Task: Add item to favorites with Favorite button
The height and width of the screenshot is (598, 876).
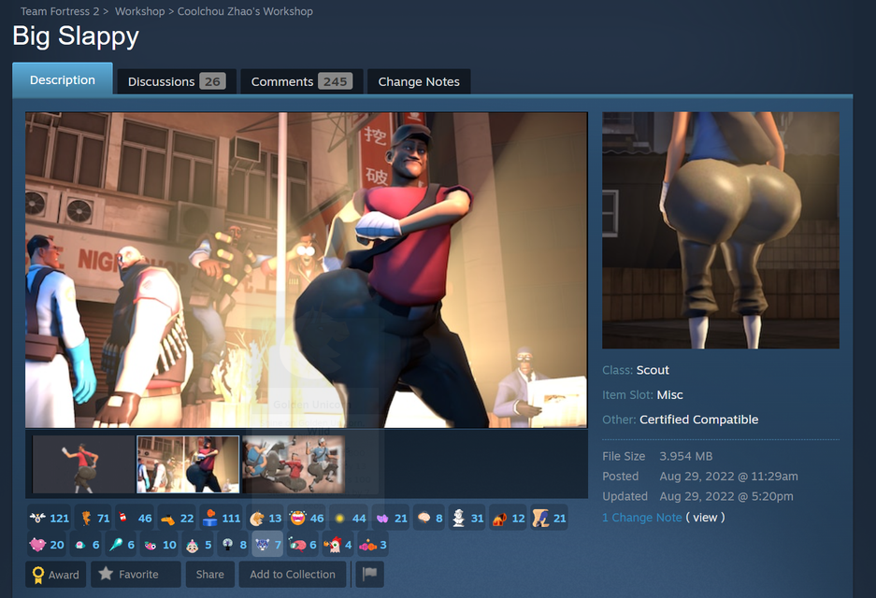Action: pyautogui.click(x=136, y=574)
